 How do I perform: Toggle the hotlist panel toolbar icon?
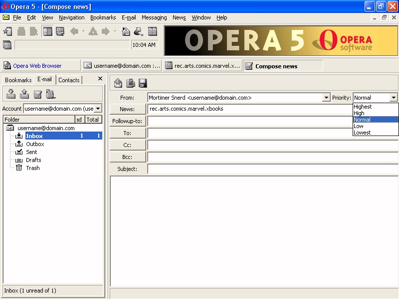pos(47,31)
